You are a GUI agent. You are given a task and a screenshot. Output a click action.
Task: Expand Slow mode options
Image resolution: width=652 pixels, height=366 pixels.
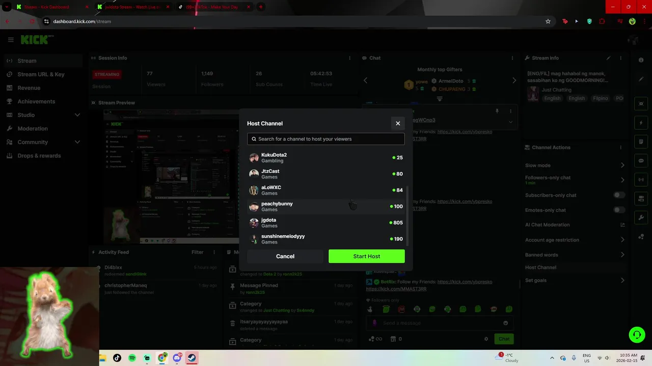622,165
